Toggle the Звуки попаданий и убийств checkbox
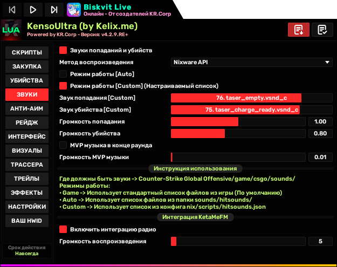Screen dimensions: 337x267 tap(63, 50)
